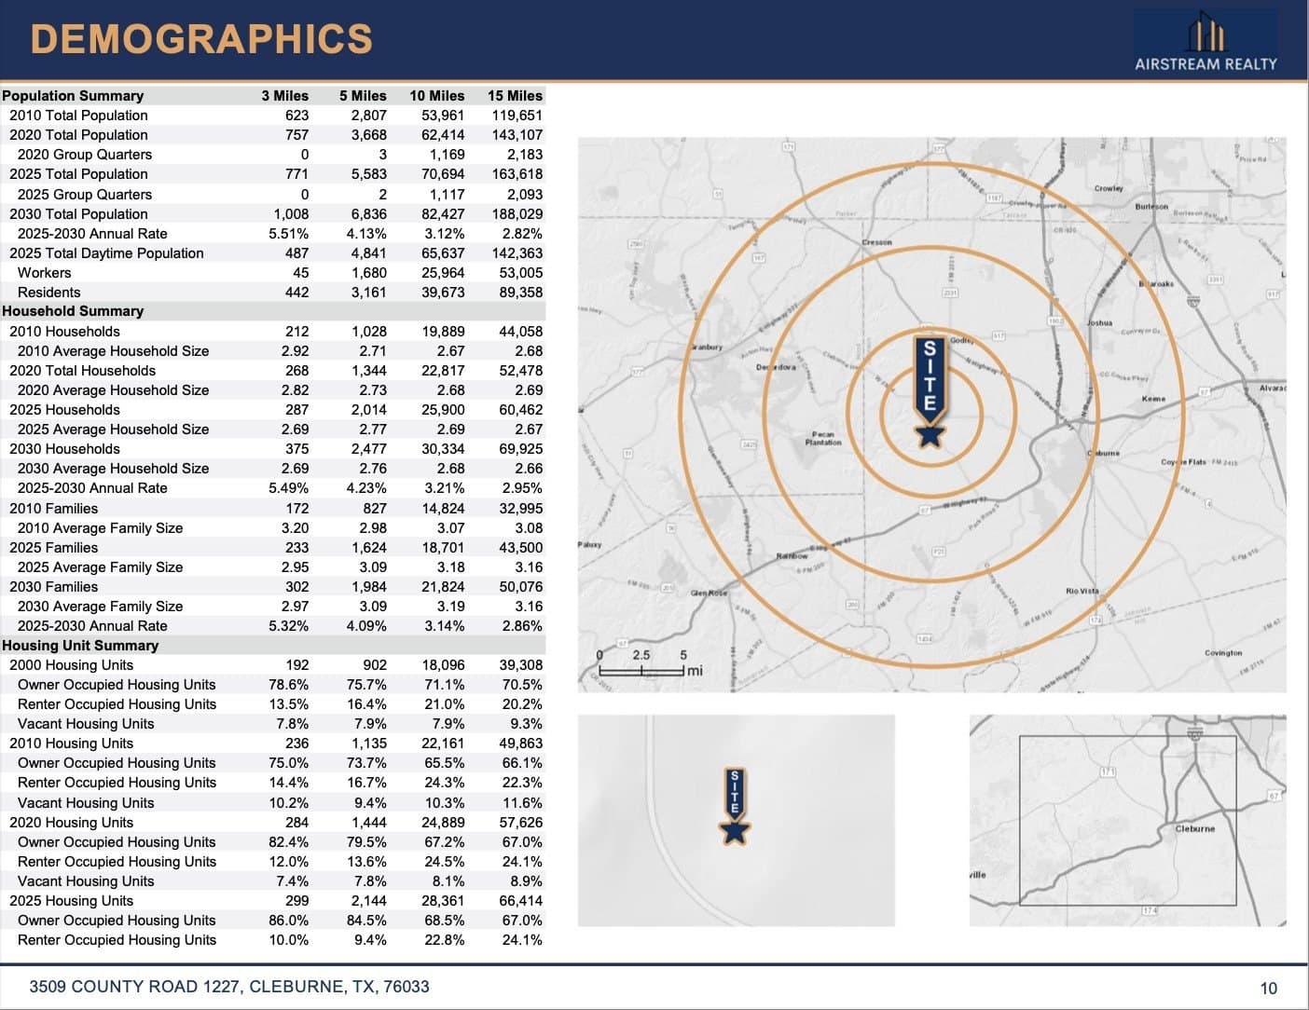The image size is (1309, 1010).
Task: Click the 5 Miles column header
Action: point(363,95)
